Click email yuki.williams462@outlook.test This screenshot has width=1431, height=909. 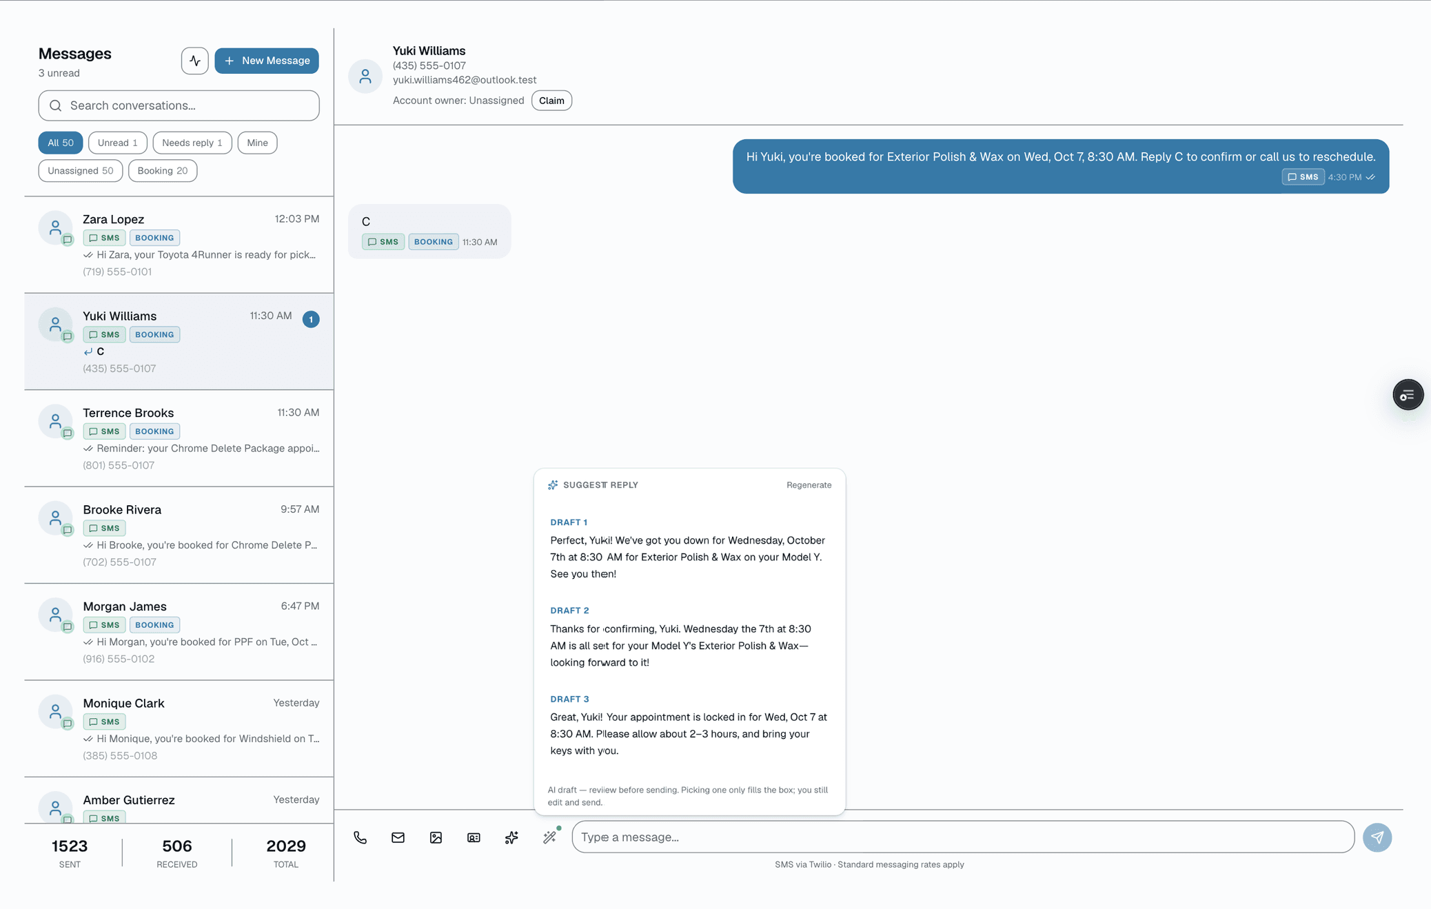pos(465,80)
